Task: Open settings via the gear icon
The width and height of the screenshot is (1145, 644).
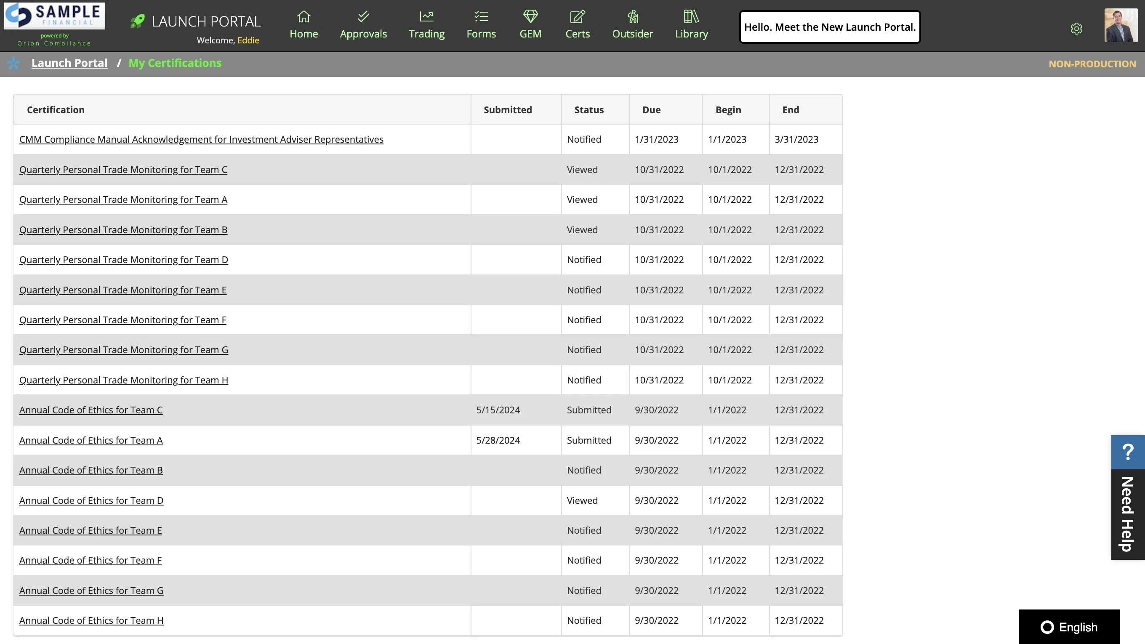Action: (1076, 29)
